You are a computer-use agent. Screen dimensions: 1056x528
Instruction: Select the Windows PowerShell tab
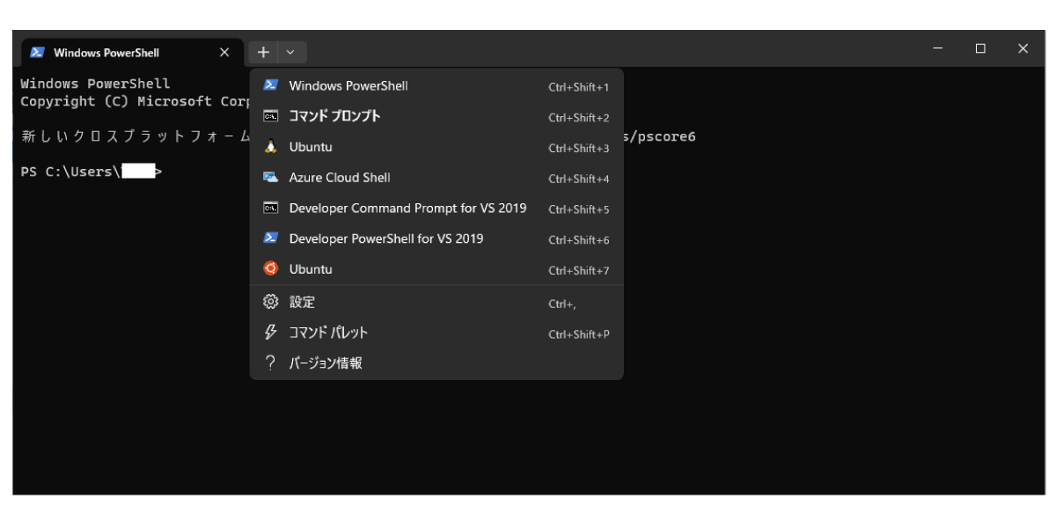(x=131, y=53)
